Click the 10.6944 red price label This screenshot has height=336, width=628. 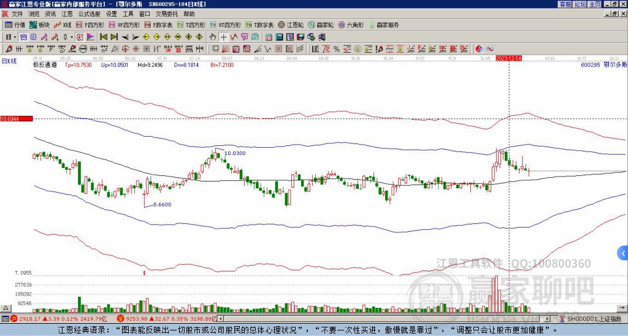(x=17, y=119)
